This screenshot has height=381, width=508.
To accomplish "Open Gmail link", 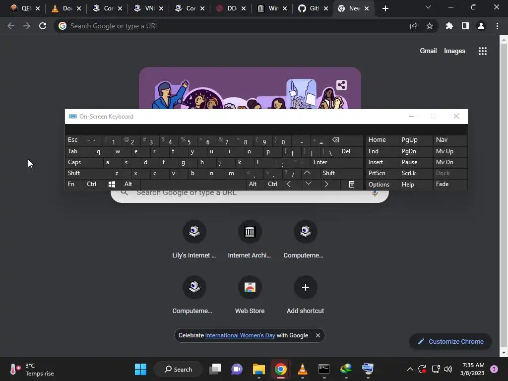I will (x=428, y=51).
